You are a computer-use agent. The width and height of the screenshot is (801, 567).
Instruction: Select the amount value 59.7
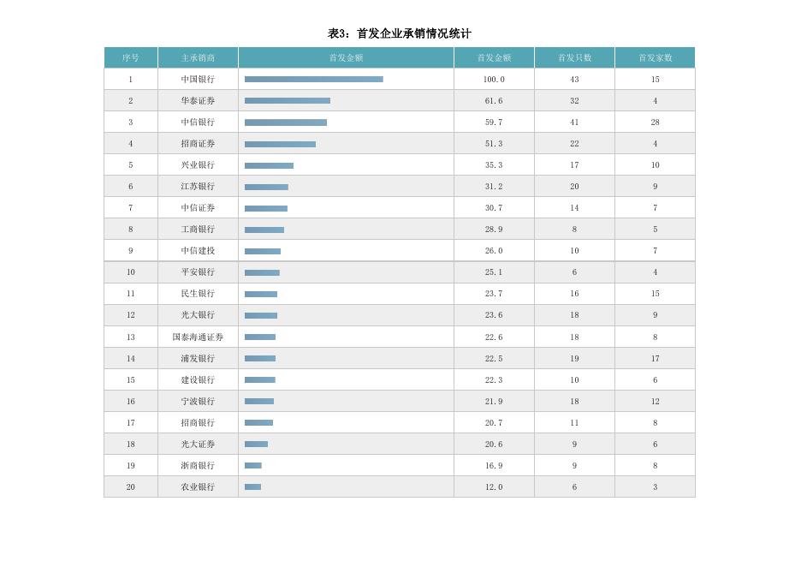(x=494, y=122)
